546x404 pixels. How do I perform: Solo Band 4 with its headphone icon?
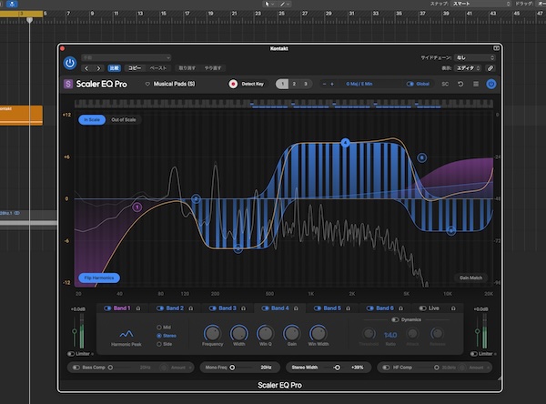[x=296, y=308]
